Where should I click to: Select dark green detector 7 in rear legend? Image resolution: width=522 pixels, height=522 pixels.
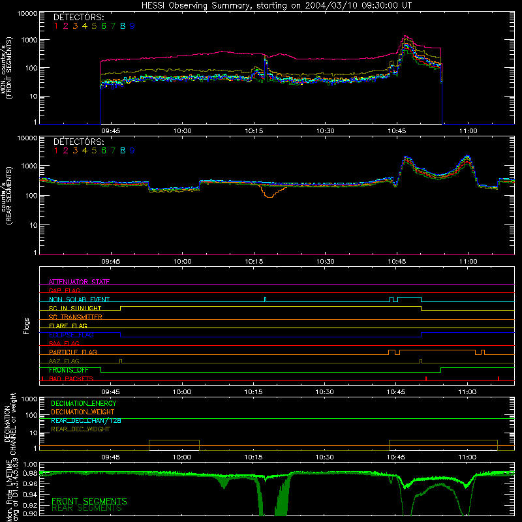click(x=113, y=151)
